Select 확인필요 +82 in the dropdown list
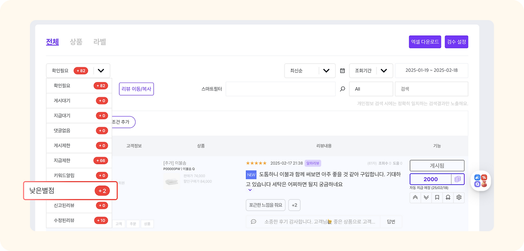This screenshot has width=524, height=251. 79,86
